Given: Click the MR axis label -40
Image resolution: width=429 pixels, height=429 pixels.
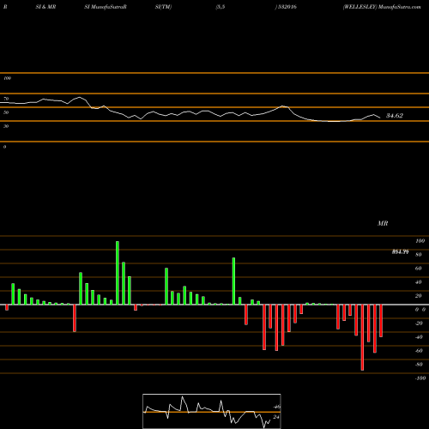Looking at the screenshot, I should pyautogui.click(x=419, y=337).
